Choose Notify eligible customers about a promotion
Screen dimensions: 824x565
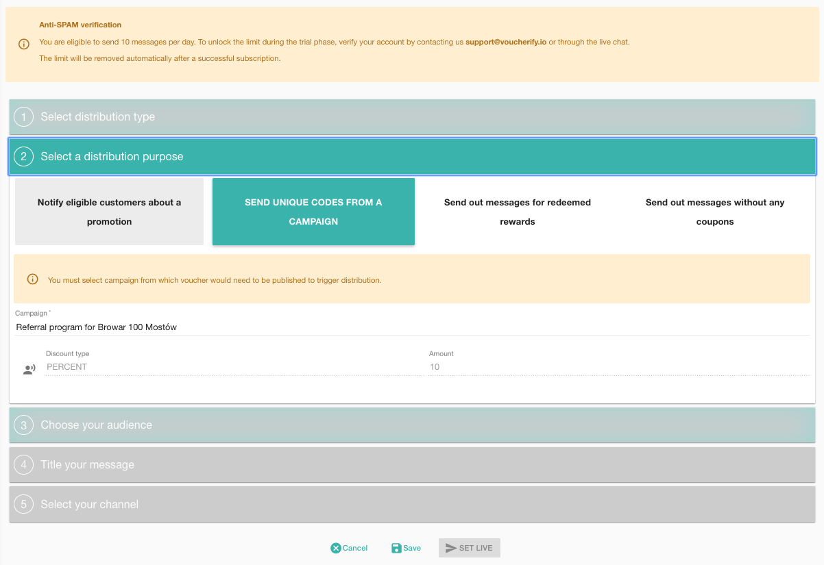[110, 212]
